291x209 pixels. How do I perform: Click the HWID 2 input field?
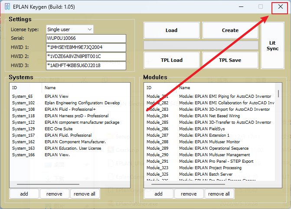pos(86,56)
